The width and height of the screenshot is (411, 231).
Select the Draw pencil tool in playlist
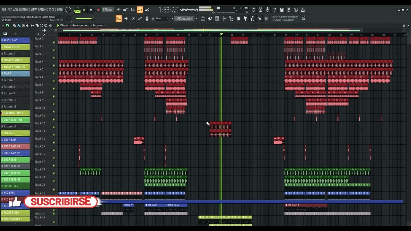coord(14,25)
